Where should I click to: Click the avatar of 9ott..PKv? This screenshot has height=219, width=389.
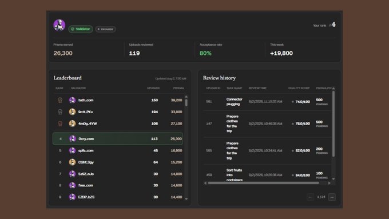(72, 112)
